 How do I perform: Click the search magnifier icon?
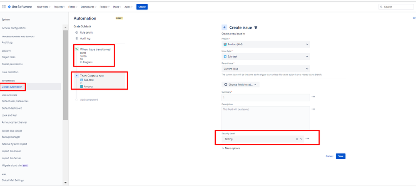click(381, 7)
